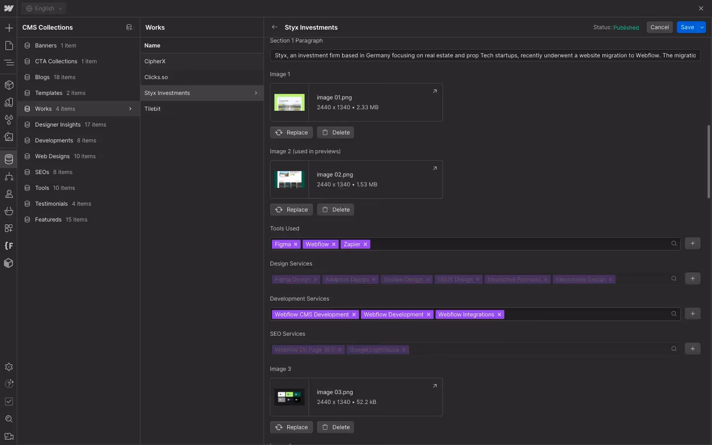Select the Blogs collection
Screen dimensions: 712x445
[42, 77]
